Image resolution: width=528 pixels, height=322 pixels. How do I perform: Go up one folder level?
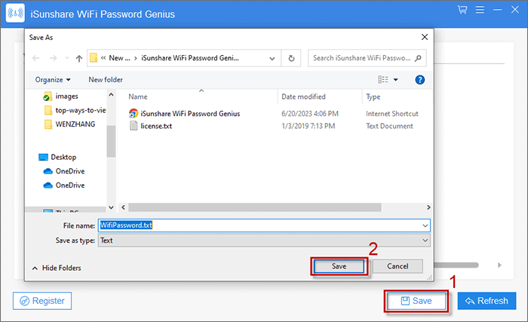pyautogui.click(x=78, y=58)
